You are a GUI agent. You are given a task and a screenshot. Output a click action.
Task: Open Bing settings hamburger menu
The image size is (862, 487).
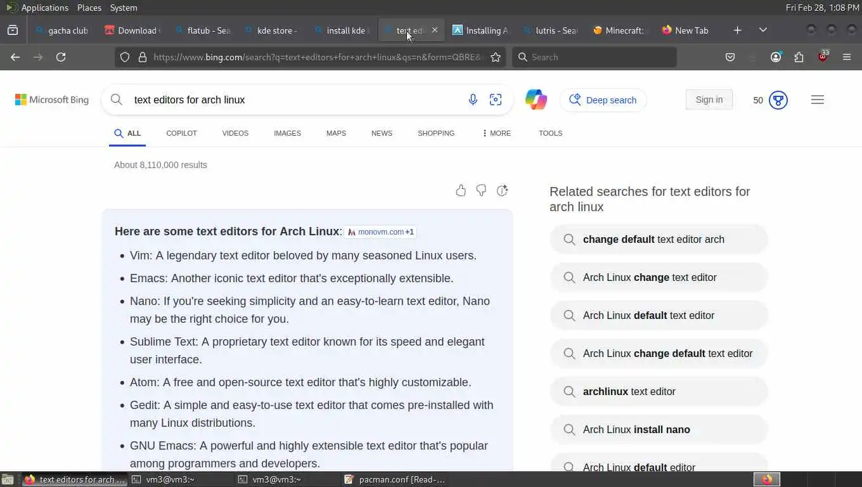(x=818, y=100)
